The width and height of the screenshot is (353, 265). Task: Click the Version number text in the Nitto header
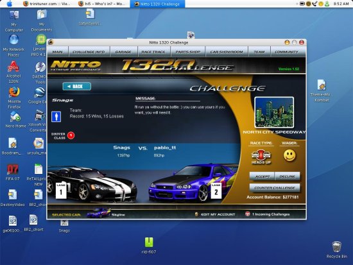point(289,69)
